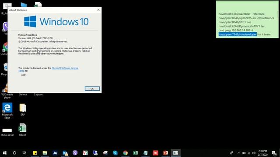Open Viber from the taskbar
280x157 pixels.
click(x=75, y=153)
